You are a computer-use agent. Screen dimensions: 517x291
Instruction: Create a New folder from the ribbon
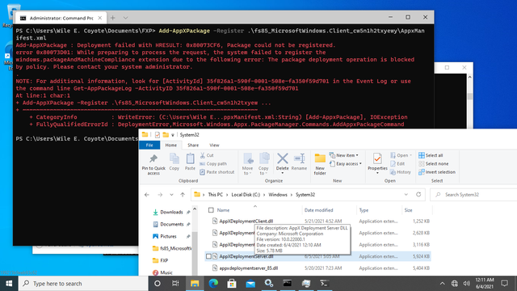click(320, 163)
